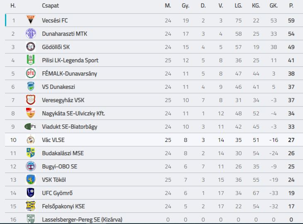Click the Vecsési FC club crest
The width and height of the screenshot is (303, 224).
(31, 20)
